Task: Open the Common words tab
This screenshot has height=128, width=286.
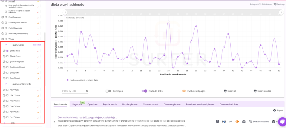Action: tap(151, 104)
